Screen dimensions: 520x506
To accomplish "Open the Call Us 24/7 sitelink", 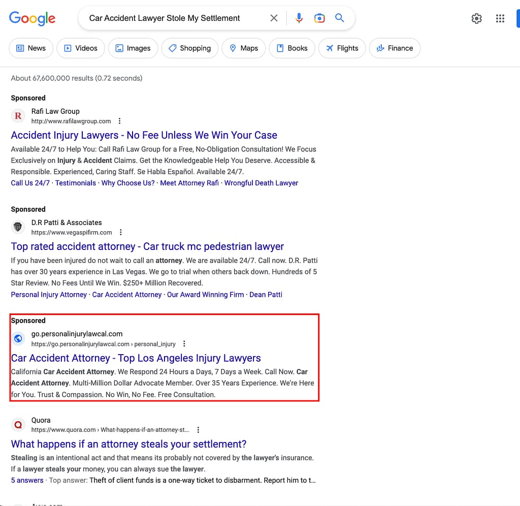I will [30, 183].
